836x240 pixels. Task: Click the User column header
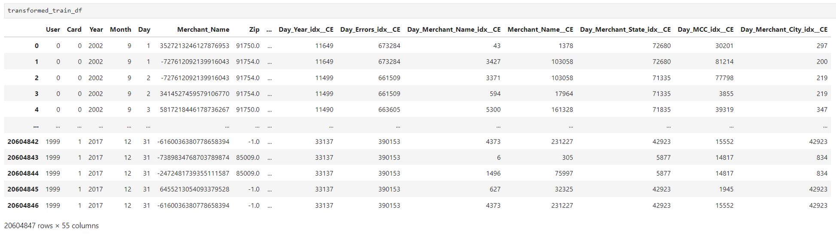coord(53,30)
